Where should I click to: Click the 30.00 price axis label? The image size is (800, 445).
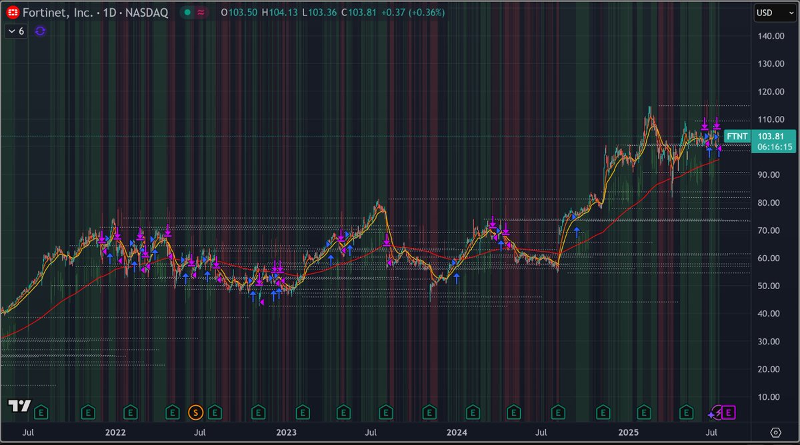pyautogui.click(x=770, y=342)
